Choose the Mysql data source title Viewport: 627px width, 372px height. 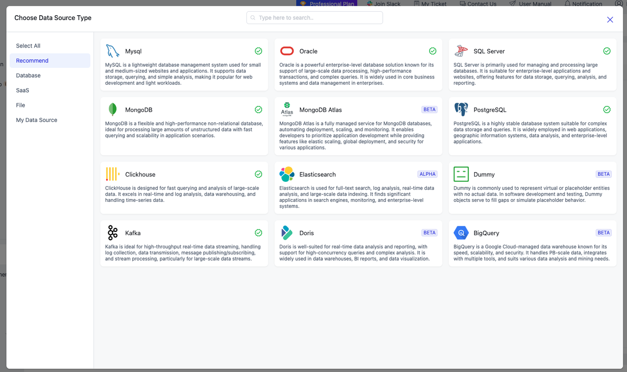[133, 51]
